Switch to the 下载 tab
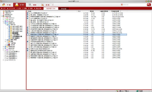Viewport: 152px width, 92px height. [7, 5]
